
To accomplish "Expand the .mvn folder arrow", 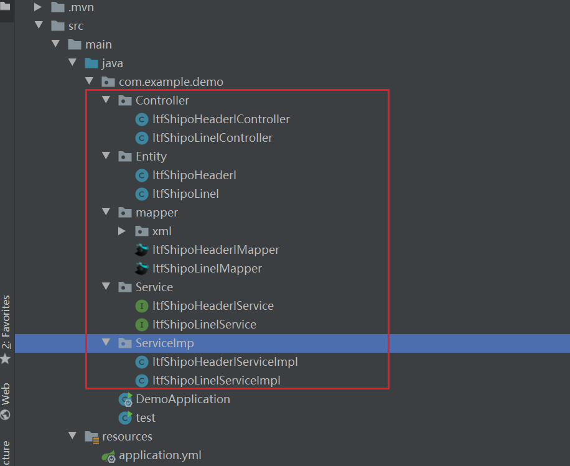I will click(38, 7).
